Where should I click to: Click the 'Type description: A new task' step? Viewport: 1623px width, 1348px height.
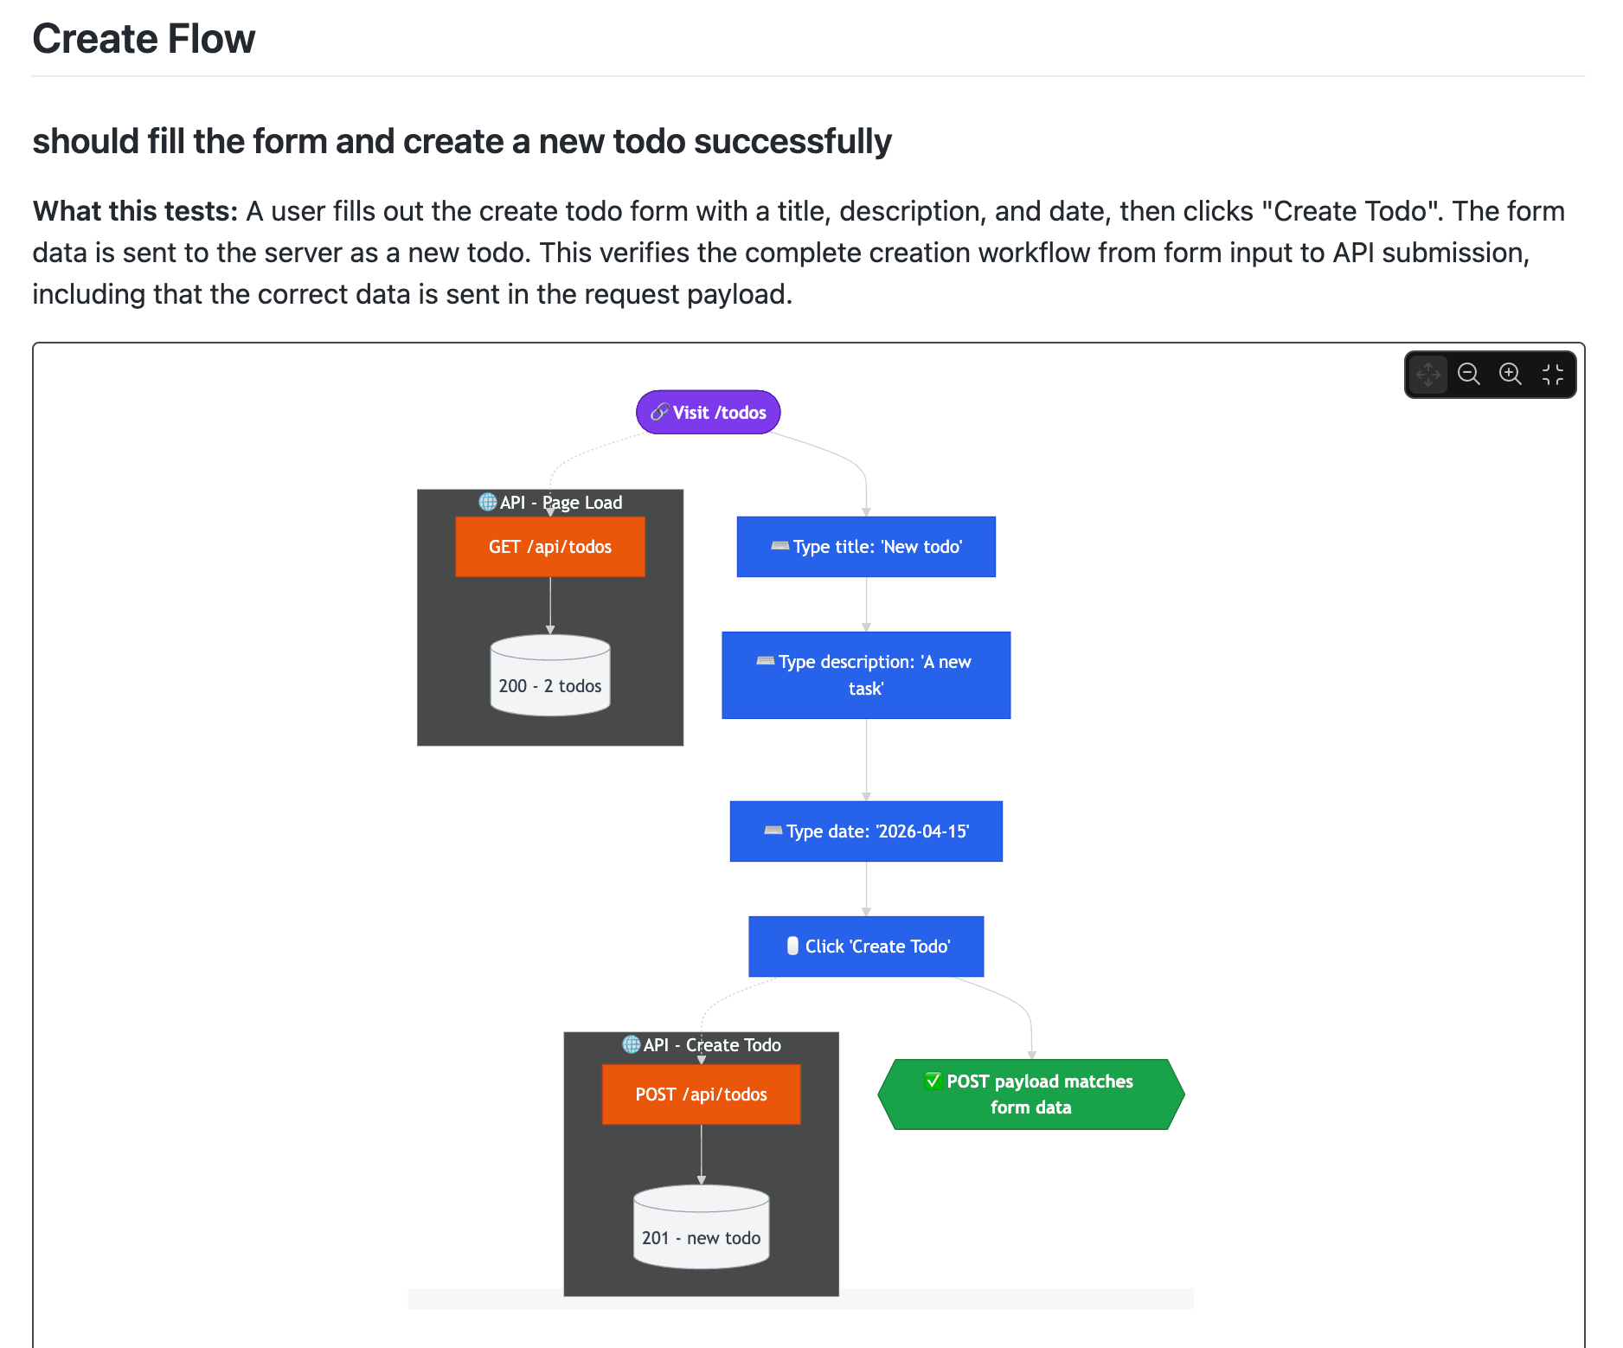pos(865,676)
